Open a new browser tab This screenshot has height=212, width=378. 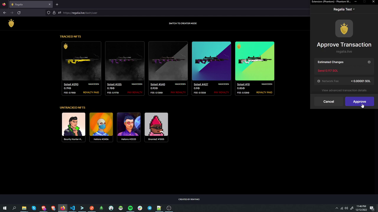pos(57,4)
